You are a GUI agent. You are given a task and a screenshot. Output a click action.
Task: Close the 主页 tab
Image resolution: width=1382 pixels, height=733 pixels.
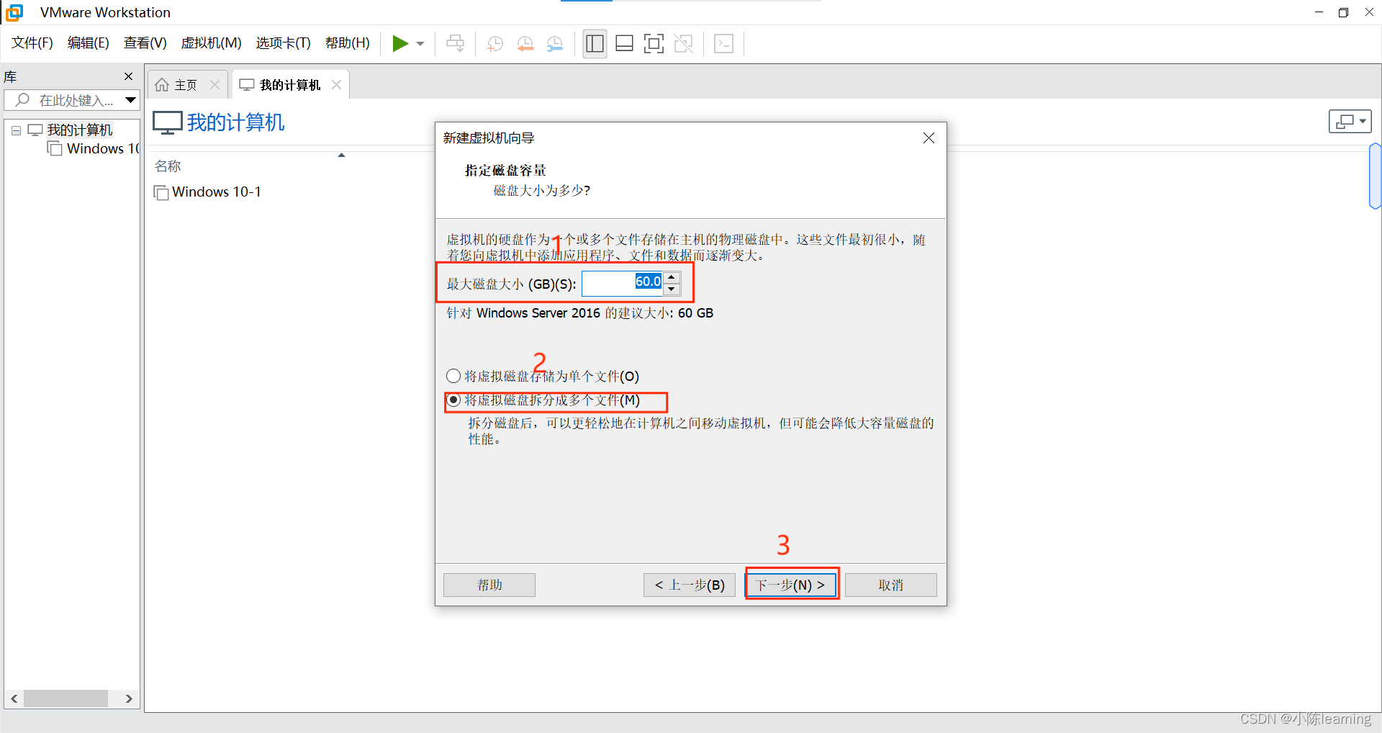point(214,85)
